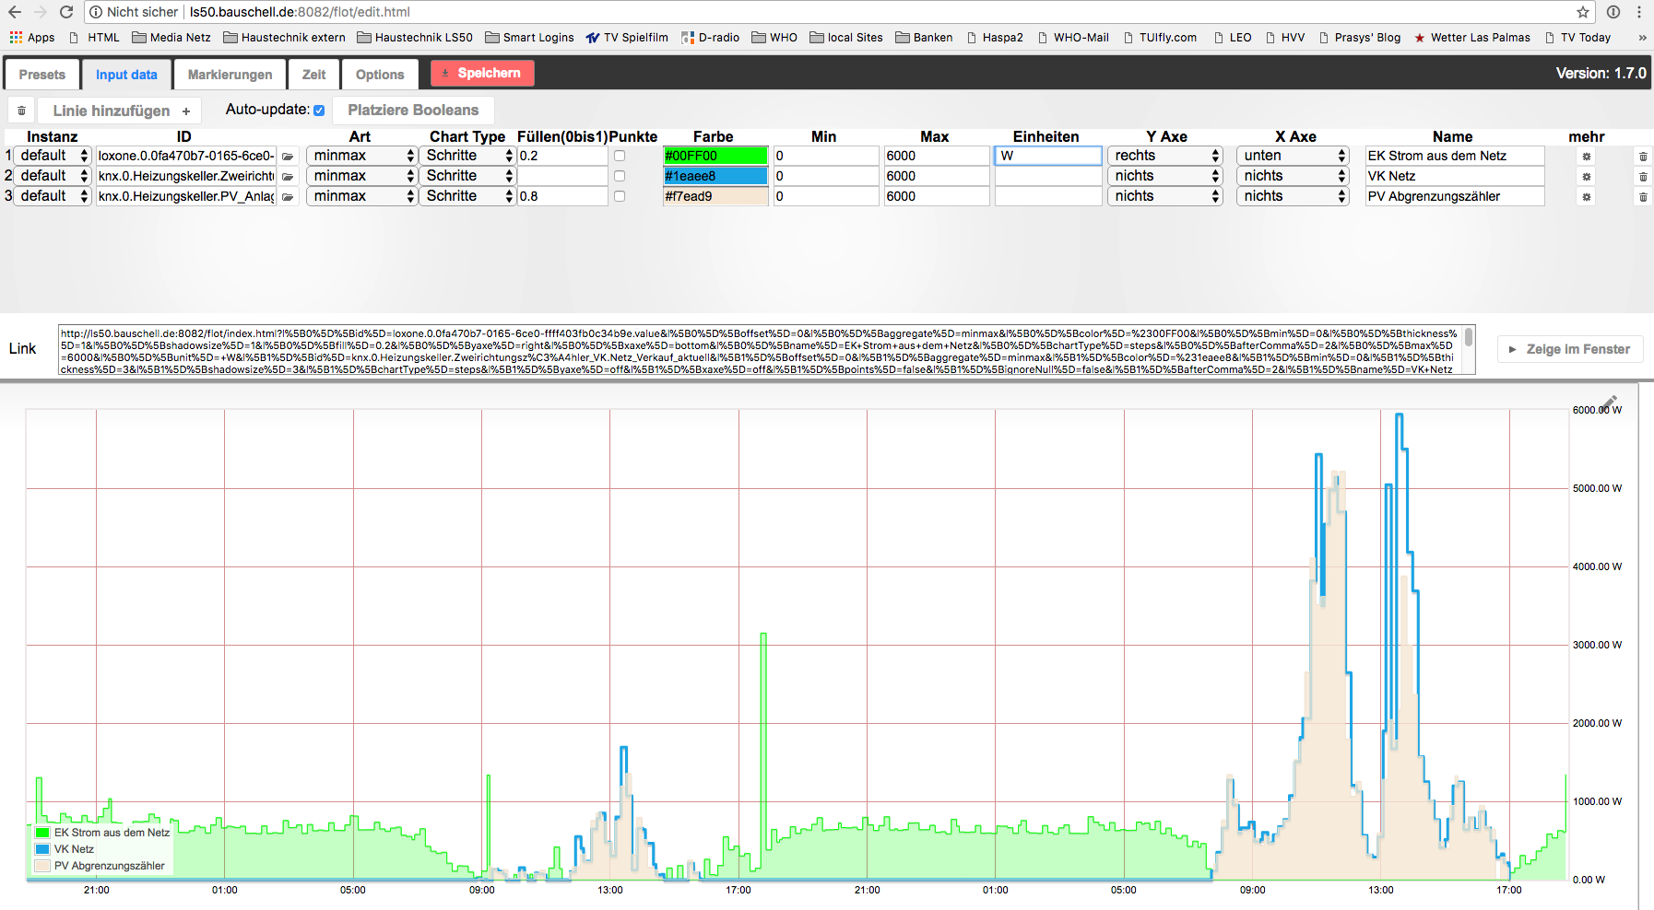Open Art minmax dropdown for row 3
This screenshot has height=910, width=1654.
pyautogui.click(x=362, y=196)
